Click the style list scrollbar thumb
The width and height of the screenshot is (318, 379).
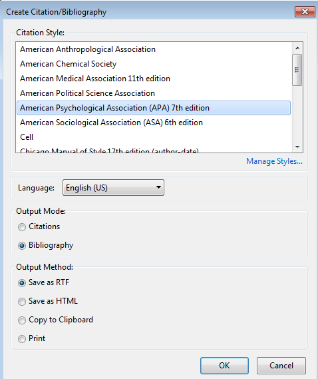pos(297,70)
